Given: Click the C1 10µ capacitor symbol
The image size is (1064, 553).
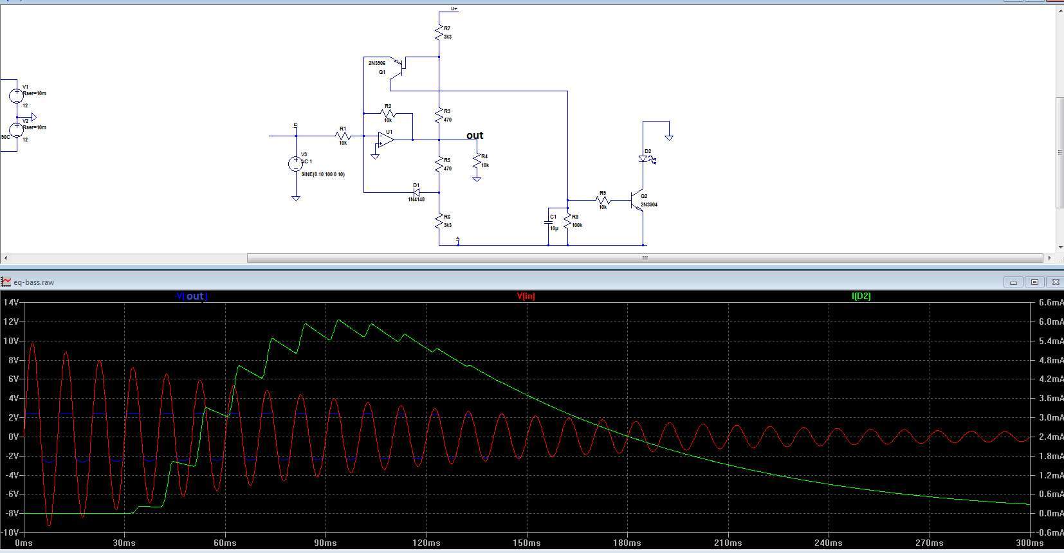Looking at the screenshot, I should [549, 222].
